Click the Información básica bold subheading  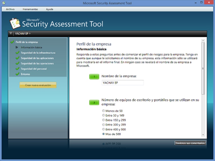pos(91,49)
